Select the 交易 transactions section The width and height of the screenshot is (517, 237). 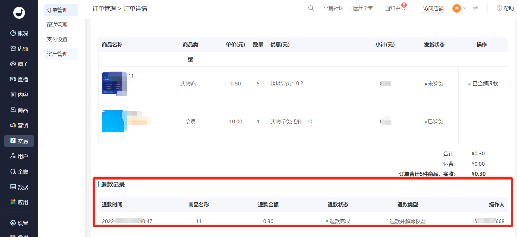point(19,141)
